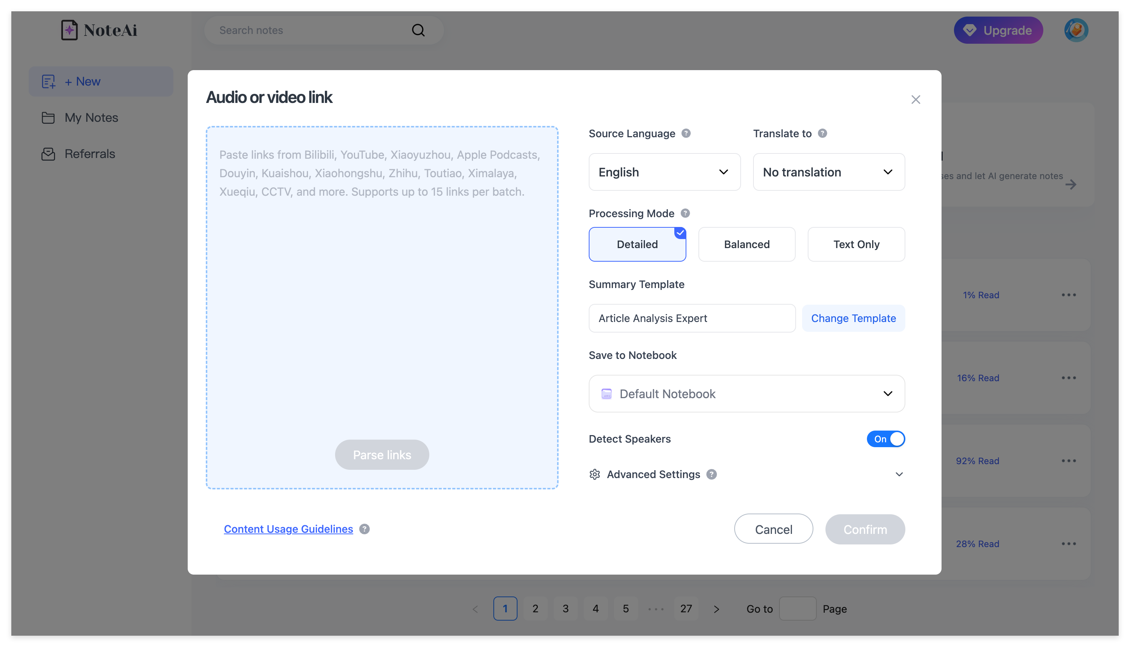
Task: Click Source Language help icon
Action: pyautogui.click(x=686, y=133)
